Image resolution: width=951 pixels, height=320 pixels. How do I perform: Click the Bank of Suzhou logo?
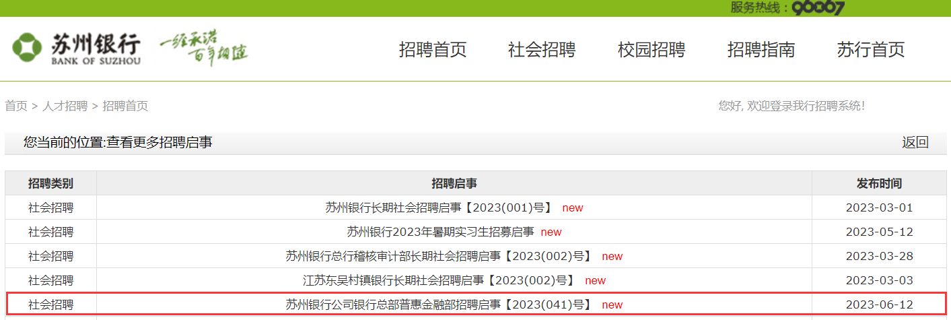(x=76, y=48)
